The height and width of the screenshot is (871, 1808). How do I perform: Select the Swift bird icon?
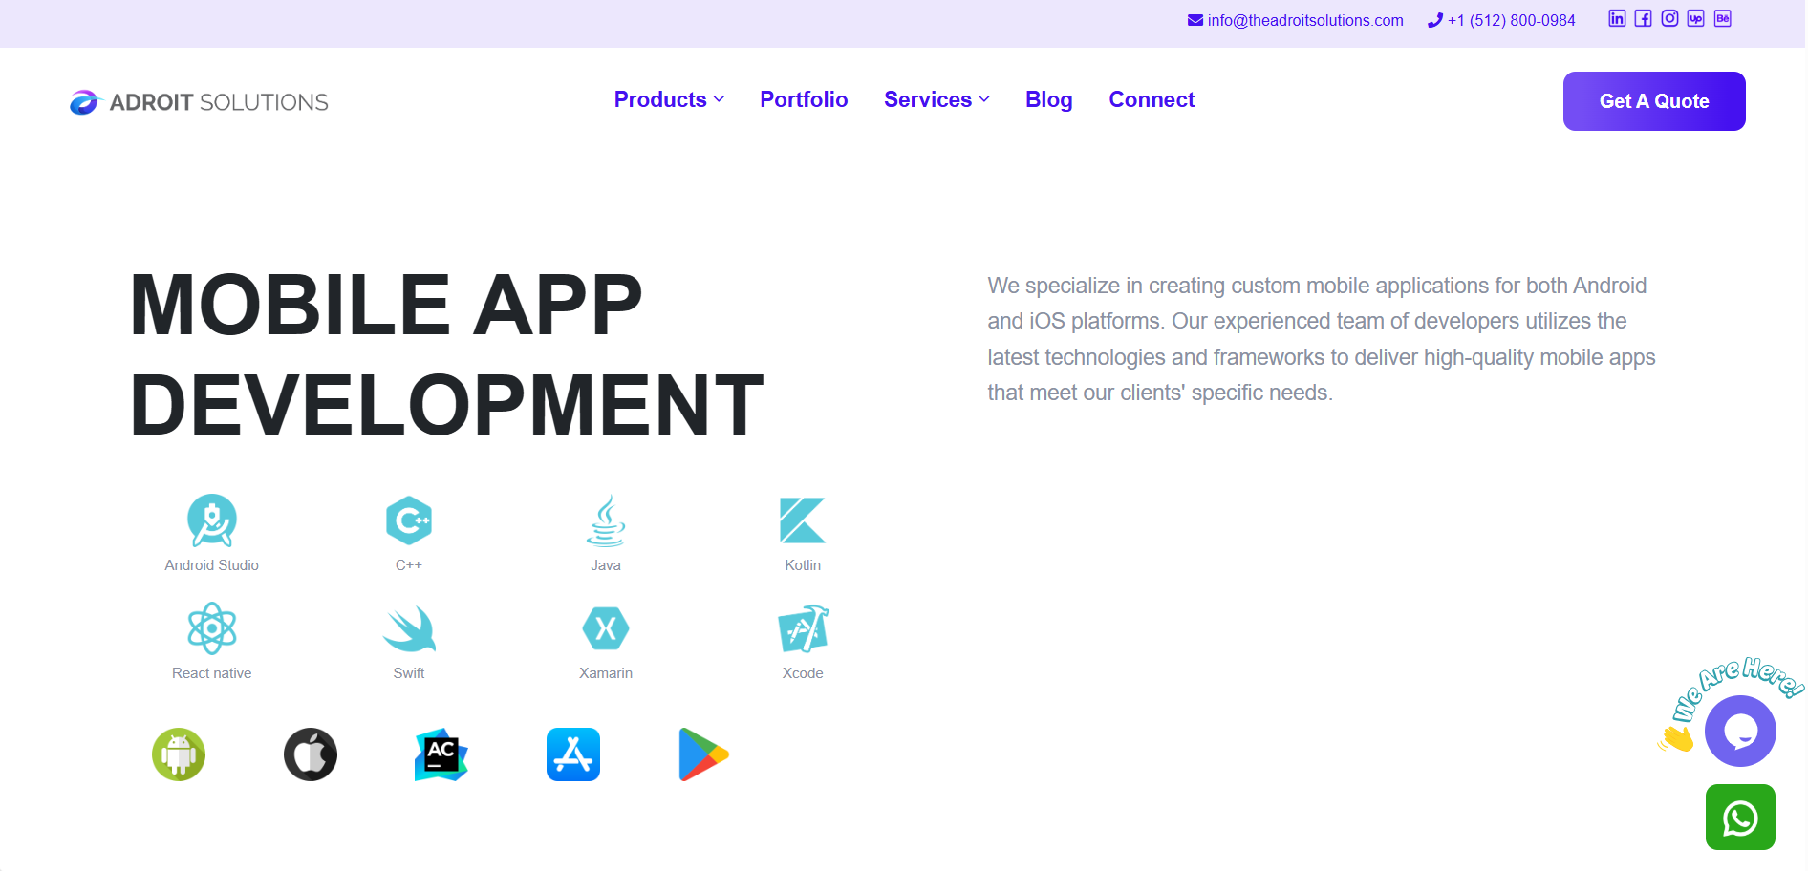[x=409, y=628]
